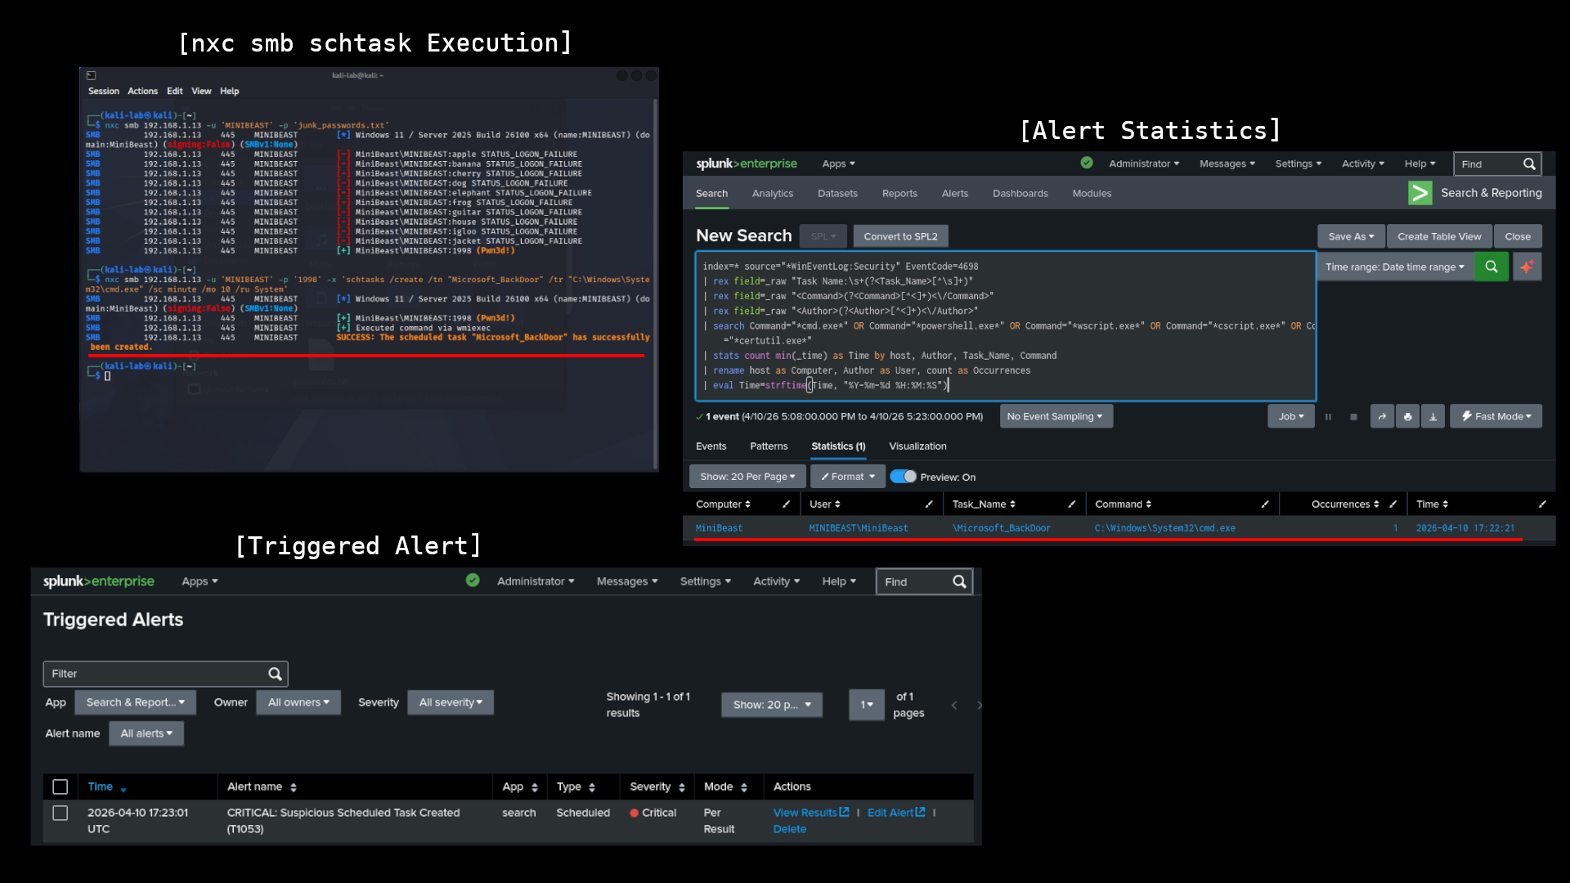Click the Convert to SPL2 button
The width and height of the screenshot is (1570, 883).
[x=900, y=236]
